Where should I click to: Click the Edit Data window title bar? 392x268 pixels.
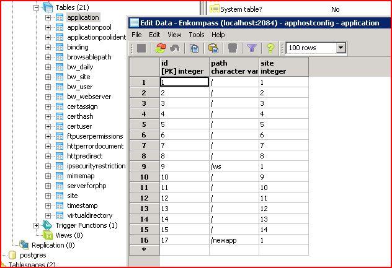point(259,23)
